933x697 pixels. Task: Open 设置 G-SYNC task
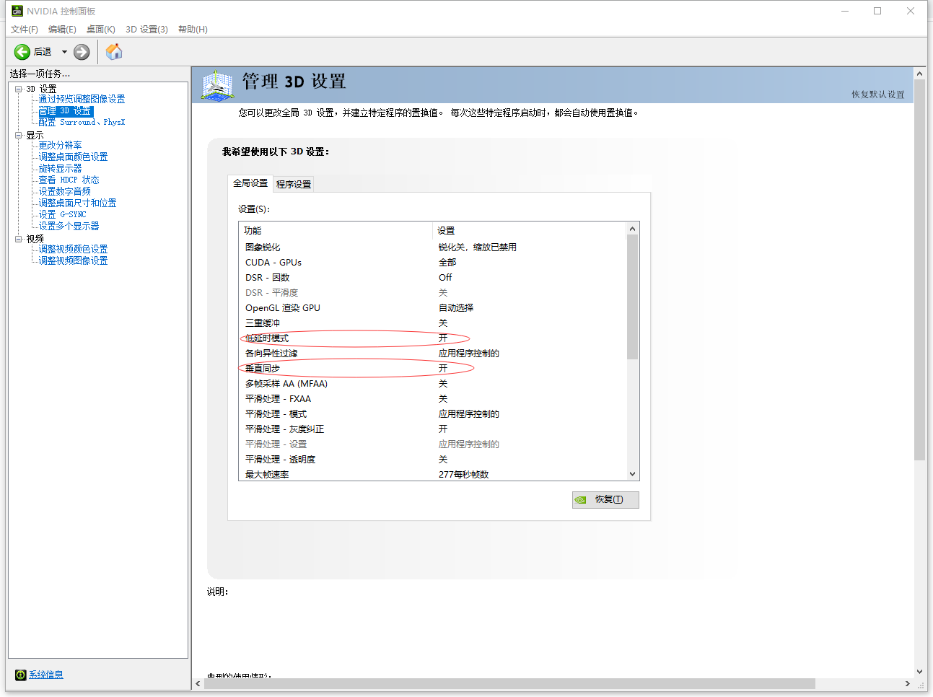pos(62,215)
